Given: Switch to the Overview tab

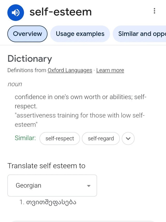Looking at the screenshot, I should 27,34.
